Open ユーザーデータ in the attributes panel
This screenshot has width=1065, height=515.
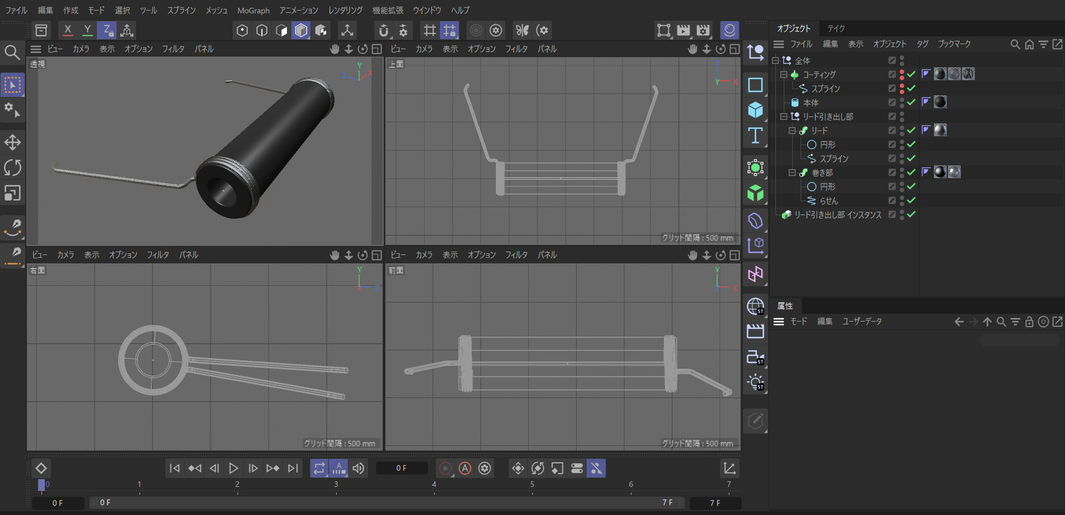[x=862, y=322]
